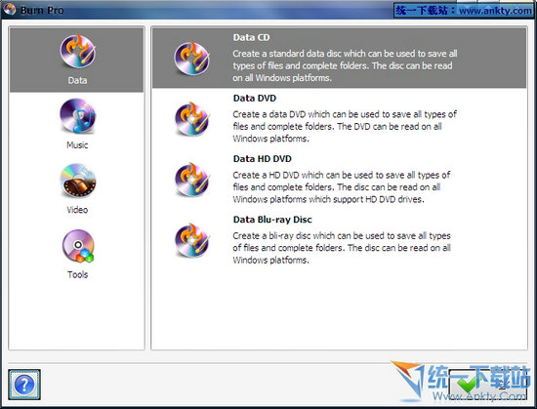Viewport: 537px width, 409px height.
Task: Click the Data Blu-ray Disc icon
Action: coord(191,240)
